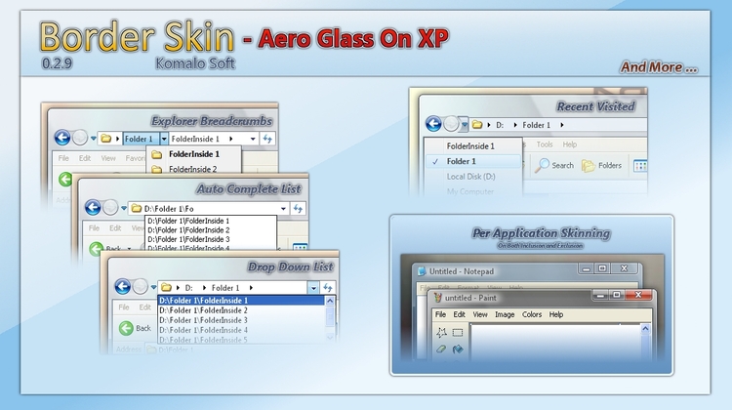The image size is (732, 410).
Task: Click folder icon in Recent Visited address bar
Action: tap(477, 125)
